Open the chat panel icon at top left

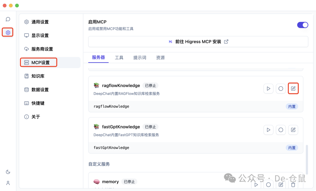[x=8, y=19]
